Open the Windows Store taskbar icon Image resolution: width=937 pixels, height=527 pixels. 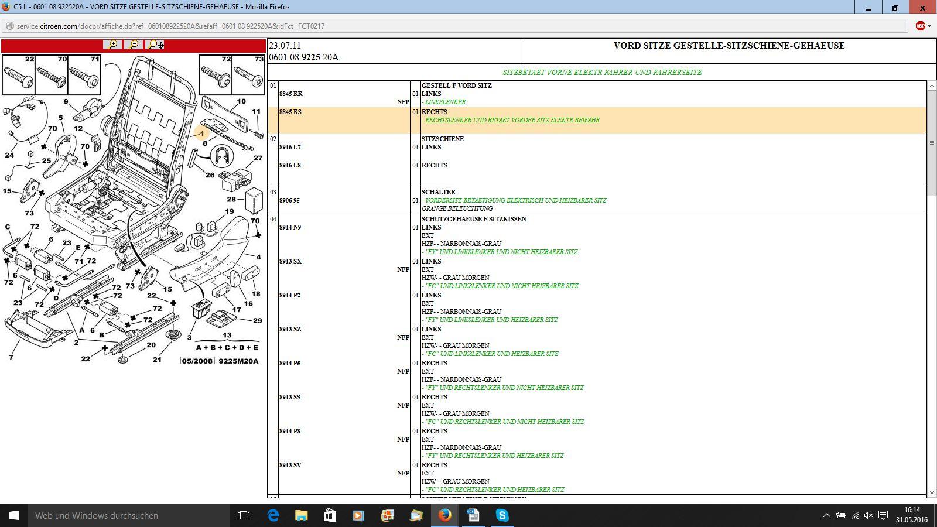click(x=330, y=515)
